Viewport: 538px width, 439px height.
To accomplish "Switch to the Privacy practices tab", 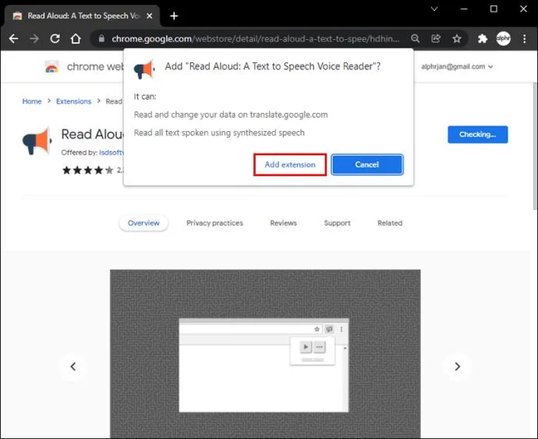I will click(x=214, y=223).
